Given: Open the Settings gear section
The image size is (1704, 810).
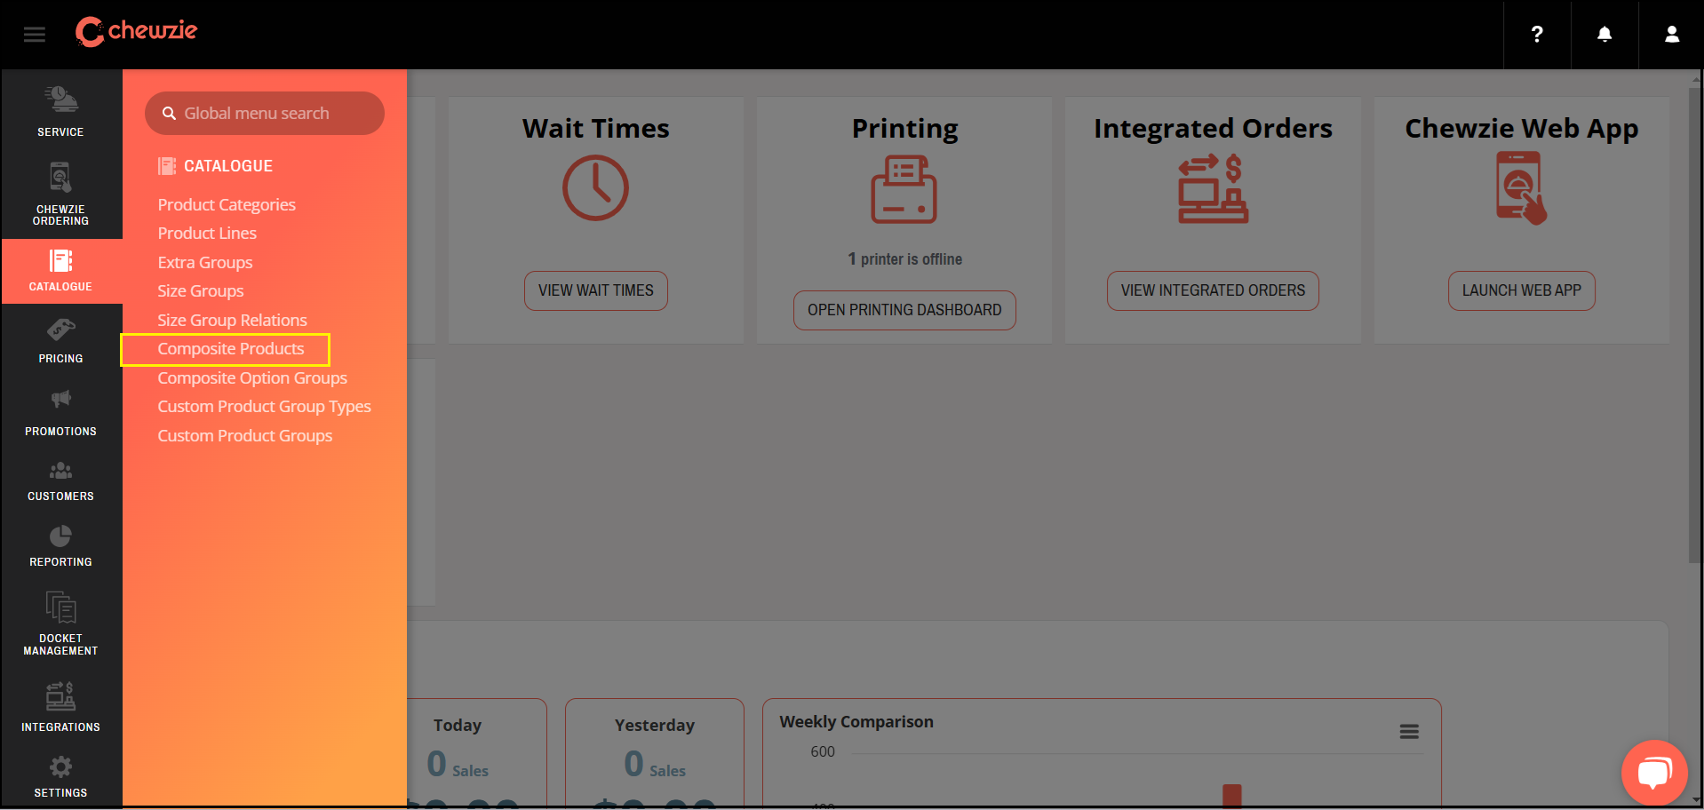Looking at the screenshot, I should click(x=60, y=776).
